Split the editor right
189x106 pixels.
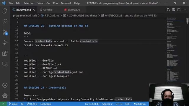coord(179,10)
